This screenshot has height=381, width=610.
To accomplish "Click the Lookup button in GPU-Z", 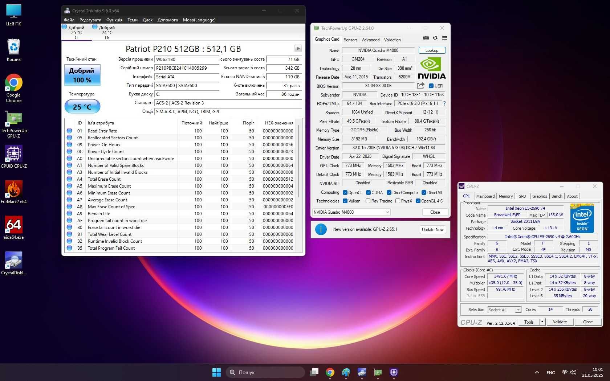I will coord(432,50).
